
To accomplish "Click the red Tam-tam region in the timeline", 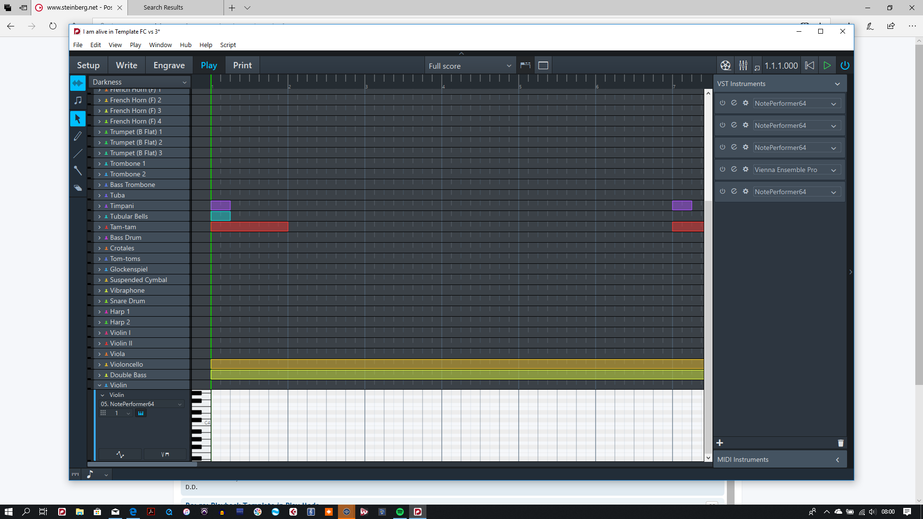I will point(249,227).
